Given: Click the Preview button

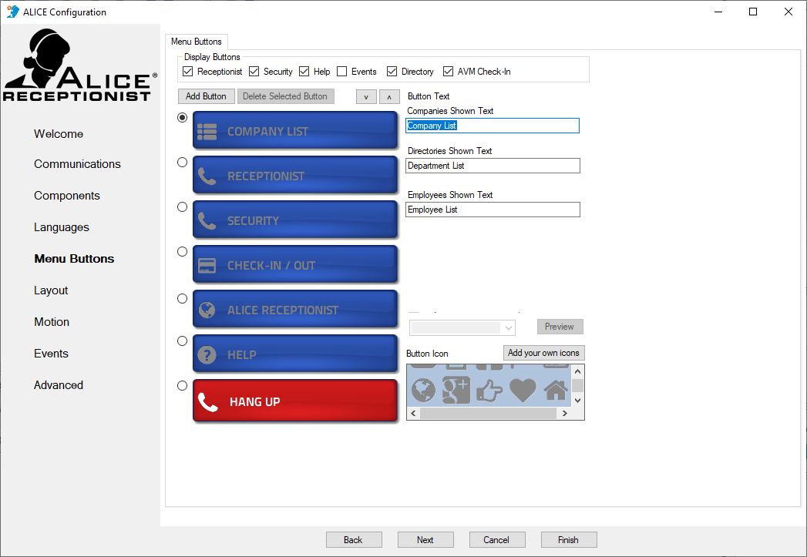Looking at the screenshot, I should click(x=560, y=327).
